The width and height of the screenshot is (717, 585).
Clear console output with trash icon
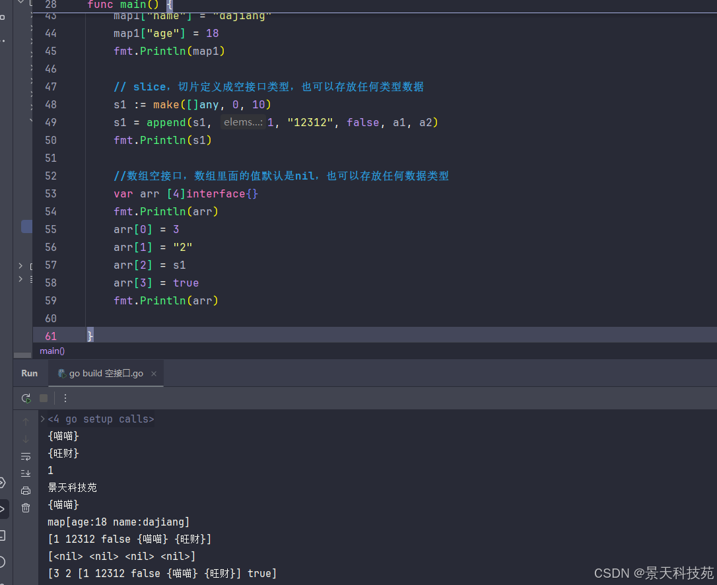click(x=26, y=508)
